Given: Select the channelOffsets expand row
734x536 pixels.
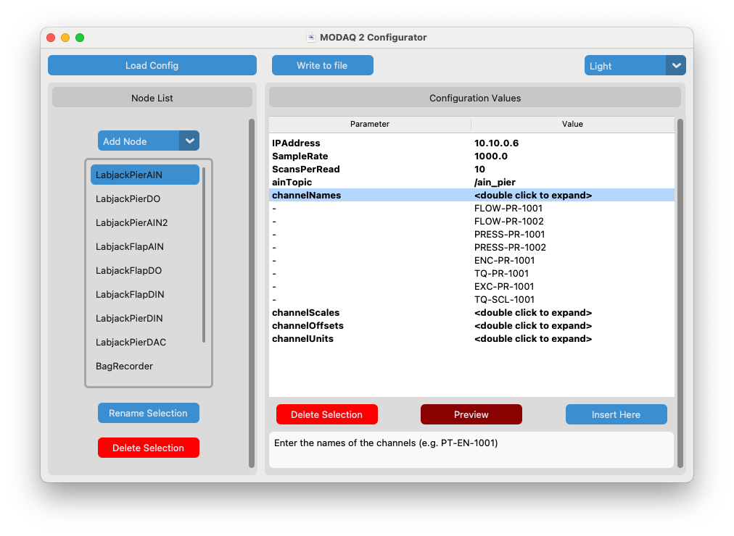Looking at the screenshot, I should click(x=533, y=326).
